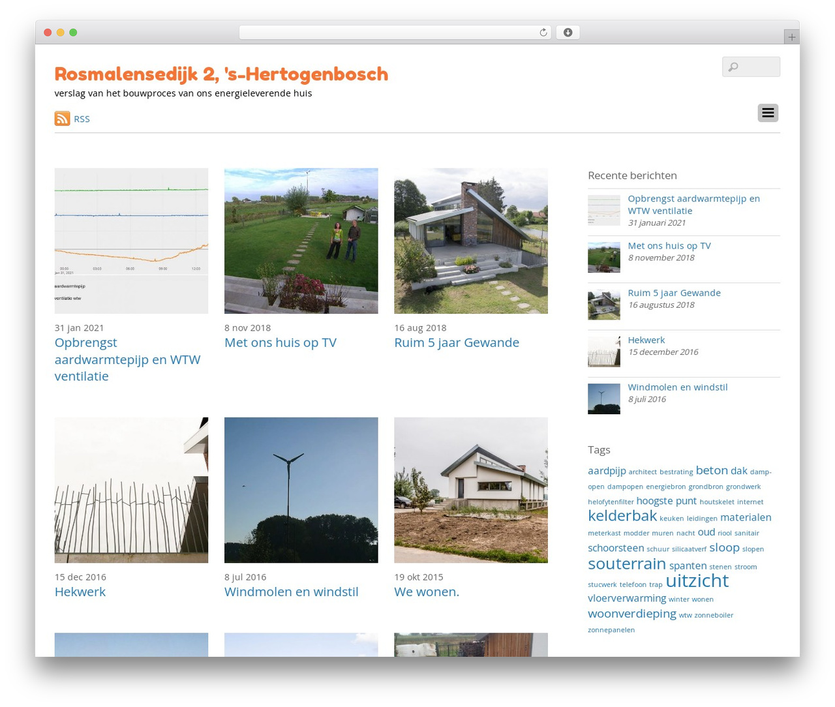Open post 'Met ons huis op TV' in grid
The width and height of the screenshot is (835, 707).
coord(281,342)
